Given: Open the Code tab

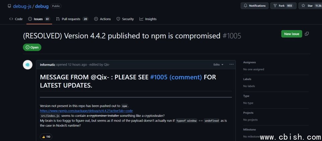Looking at the screenshot, I should 16,19.
